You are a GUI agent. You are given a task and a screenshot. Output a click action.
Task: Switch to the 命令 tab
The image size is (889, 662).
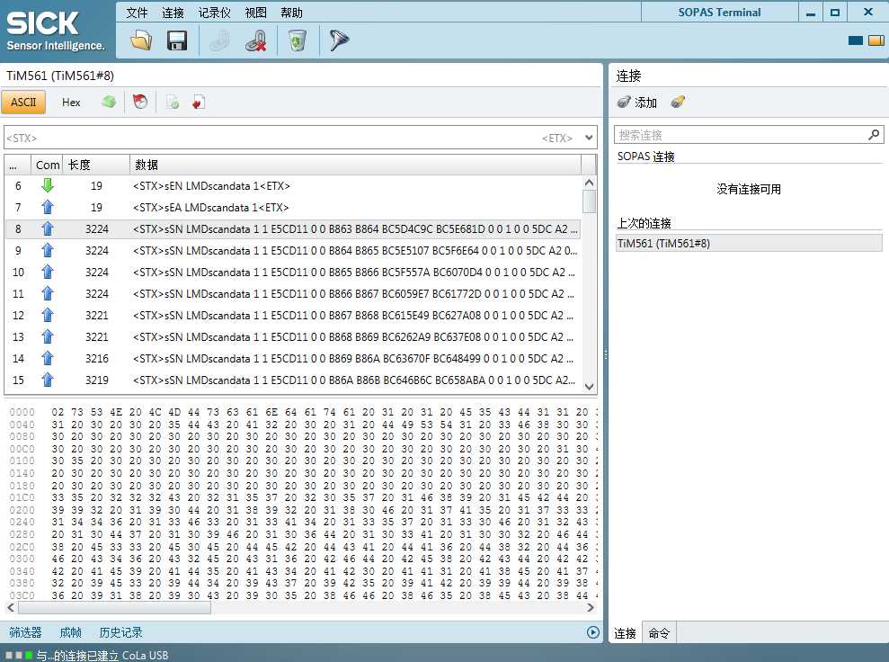point(659,633)
